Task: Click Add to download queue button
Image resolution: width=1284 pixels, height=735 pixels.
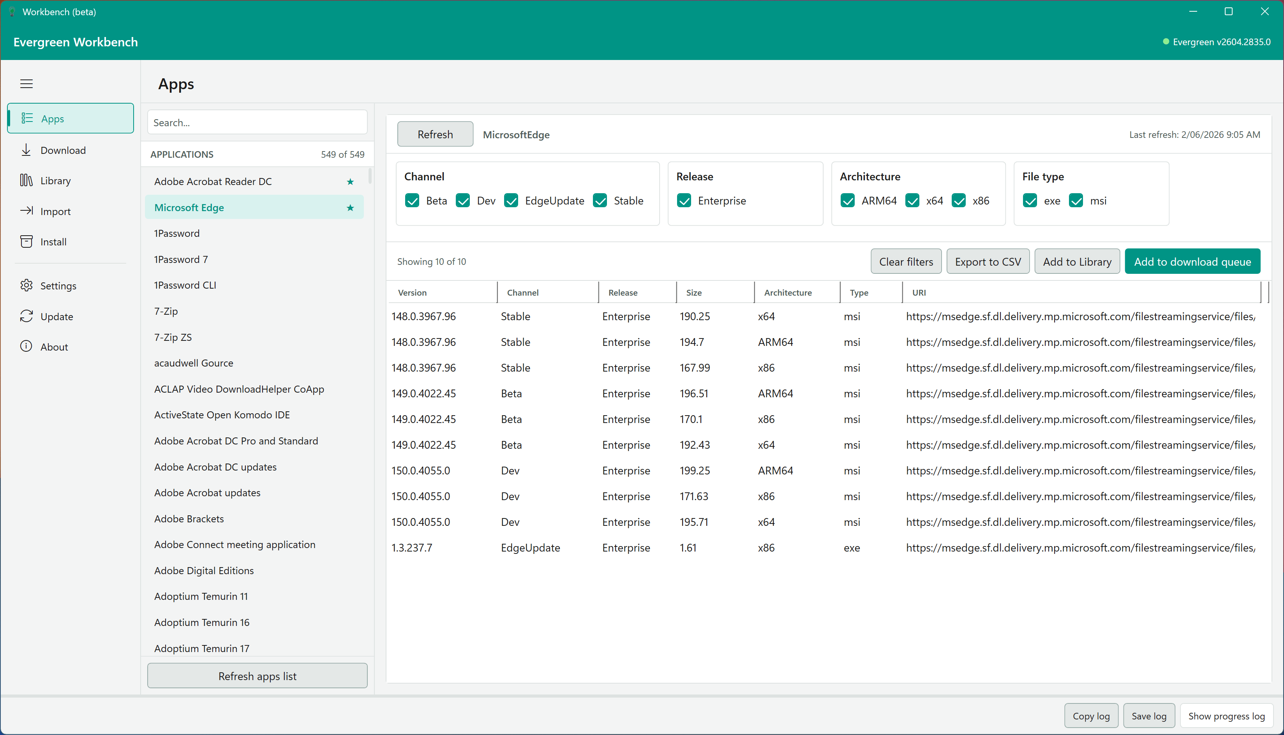Action: click(x=1192, y=261)
